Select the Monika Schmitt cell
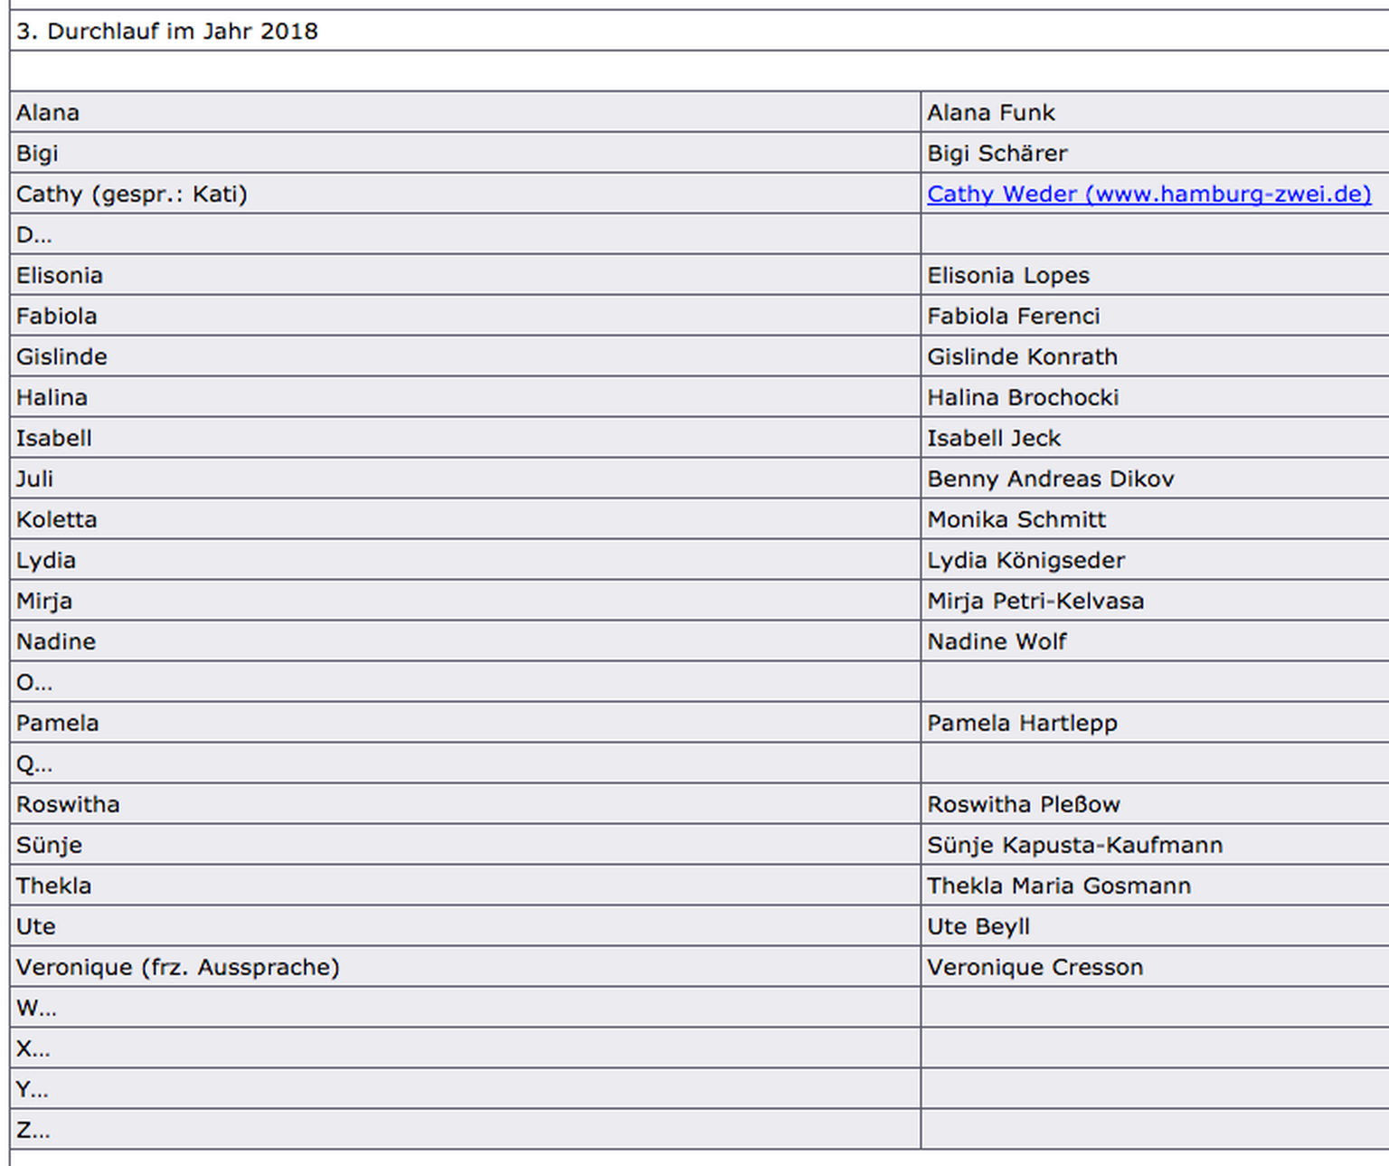This screenshot has height=1166, width=1389. pos(1016,519)
